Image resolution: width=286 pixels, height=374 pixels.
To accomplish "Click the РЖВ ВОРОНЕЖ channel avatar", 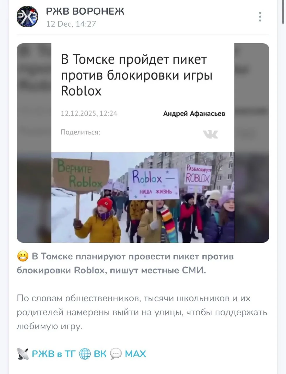I will point(27,16).
